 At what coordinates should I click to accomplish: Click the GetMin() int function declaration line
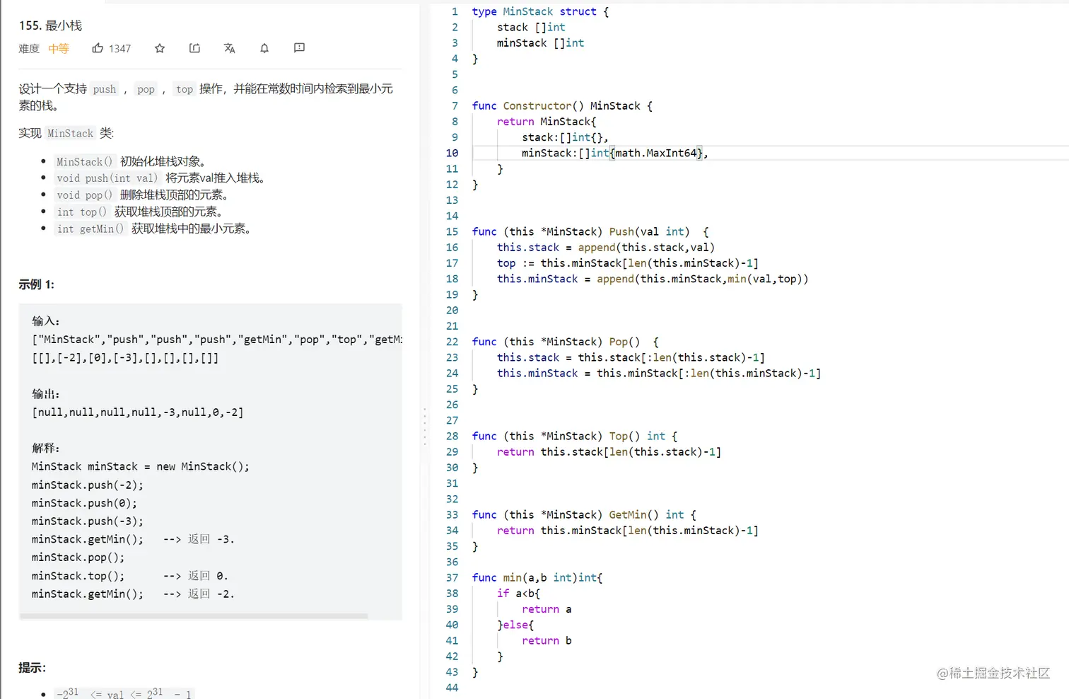[584, 515]
